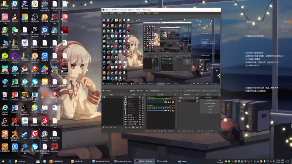Pop out the Audio Mixer panel via header icon

coord(176,94)
